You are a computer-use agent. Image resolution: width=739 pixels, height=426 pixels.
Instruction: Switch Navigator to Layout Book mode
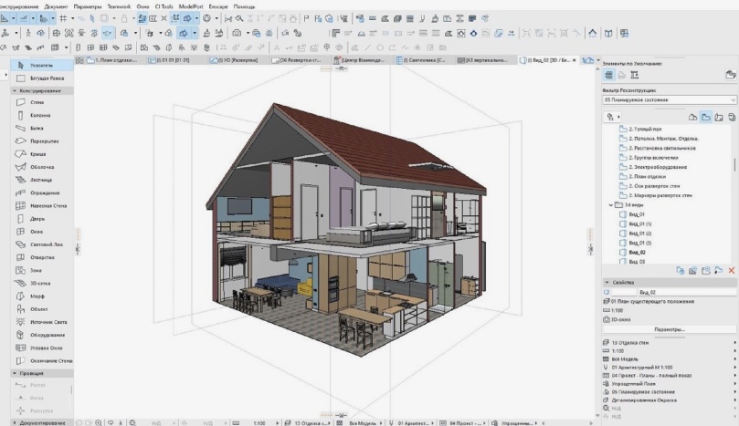719,117
